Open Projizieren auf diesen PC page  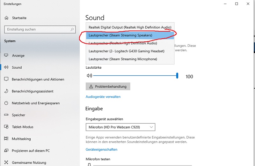tap(40, 151)
